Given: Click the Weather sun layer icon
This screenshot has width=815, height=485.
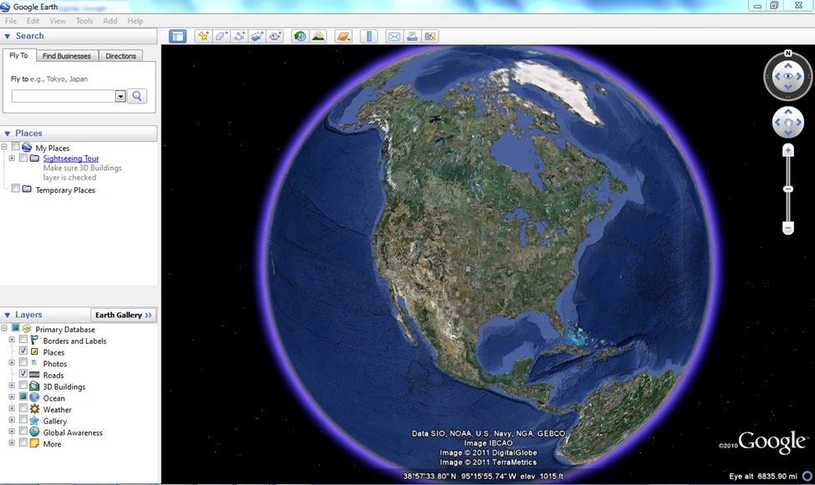Looking at the screenshot, I should click(x=34, y=409).
